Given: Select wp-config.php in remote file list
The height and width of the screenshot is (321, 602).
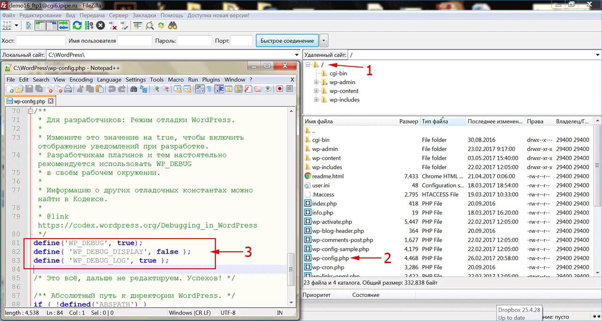Looking at the screenshot, I should click(x=331, y=258).
